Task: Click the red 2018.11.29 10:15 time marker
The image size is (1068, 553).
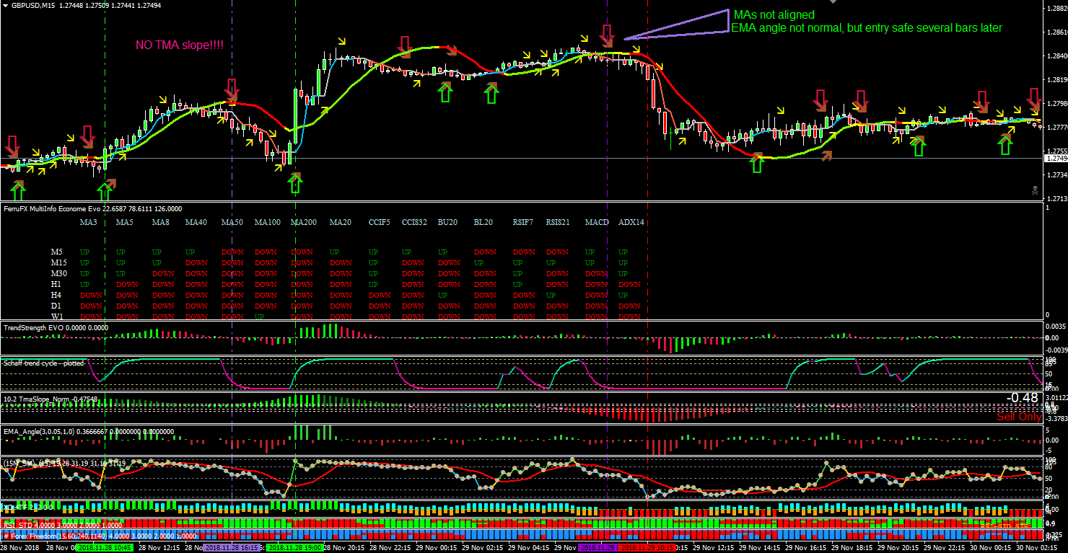Action: (647, 548)
